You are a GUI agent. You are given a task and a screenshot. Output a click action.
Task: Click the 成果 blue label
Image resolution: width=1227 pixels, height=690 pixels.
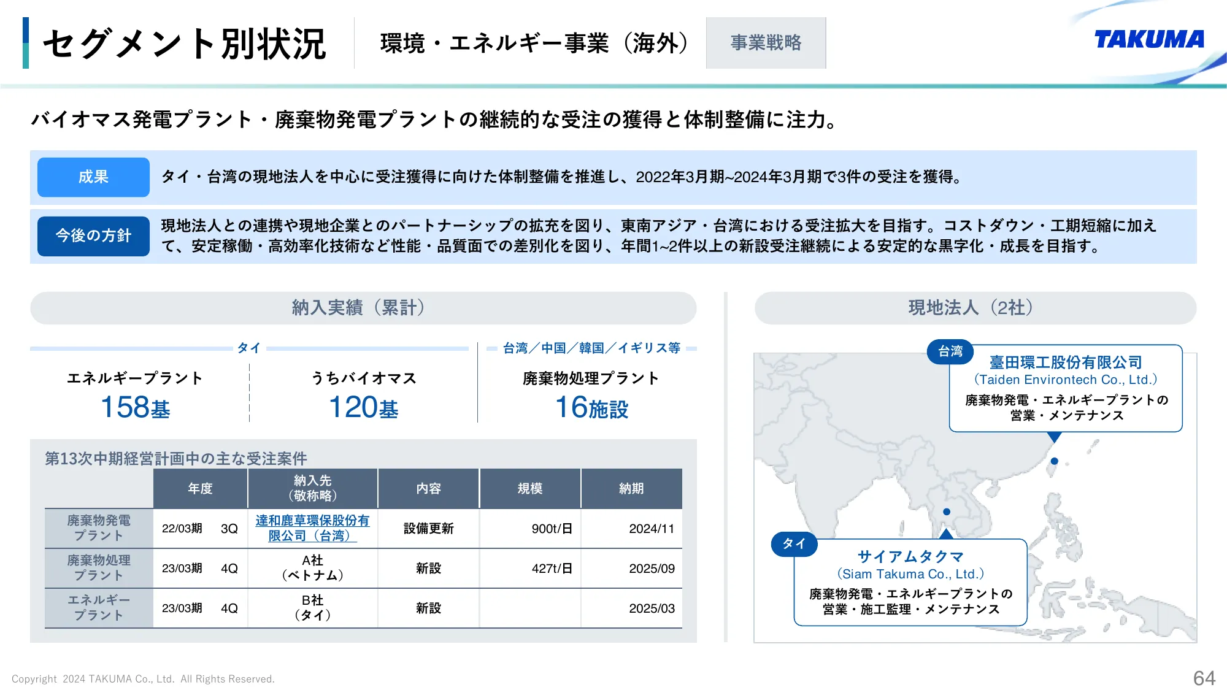93,177
